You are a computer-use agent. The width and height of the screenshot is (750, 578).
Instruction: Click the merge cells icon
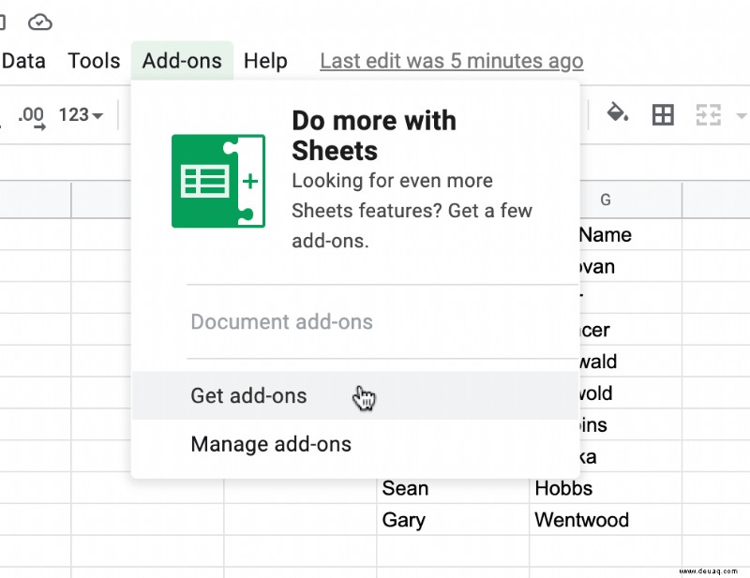(708, 114)
